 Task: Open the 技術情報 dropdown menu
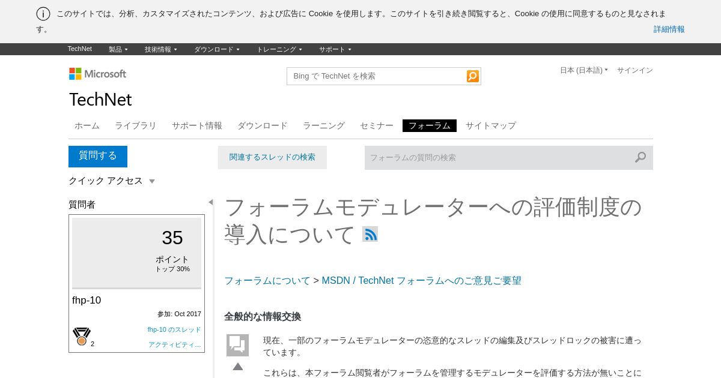coord(161,49)
